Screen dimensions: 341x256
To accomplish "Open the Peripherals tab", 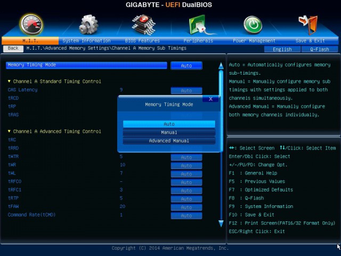I will pyautogui.click(x=198, y=41).
